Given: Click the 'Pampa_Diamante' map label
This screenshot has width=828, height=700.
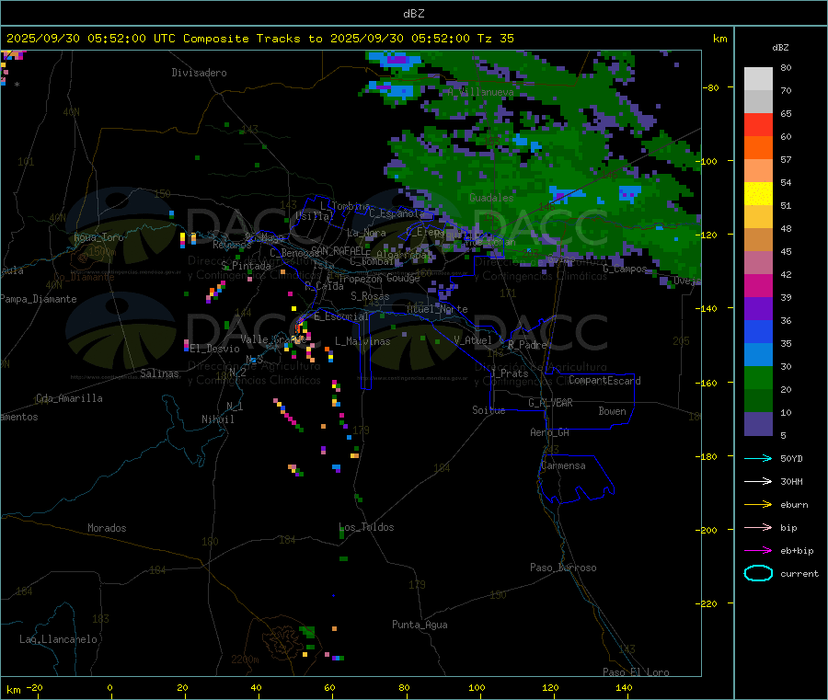Looking at the screenshot, I should tap(38, 299).
